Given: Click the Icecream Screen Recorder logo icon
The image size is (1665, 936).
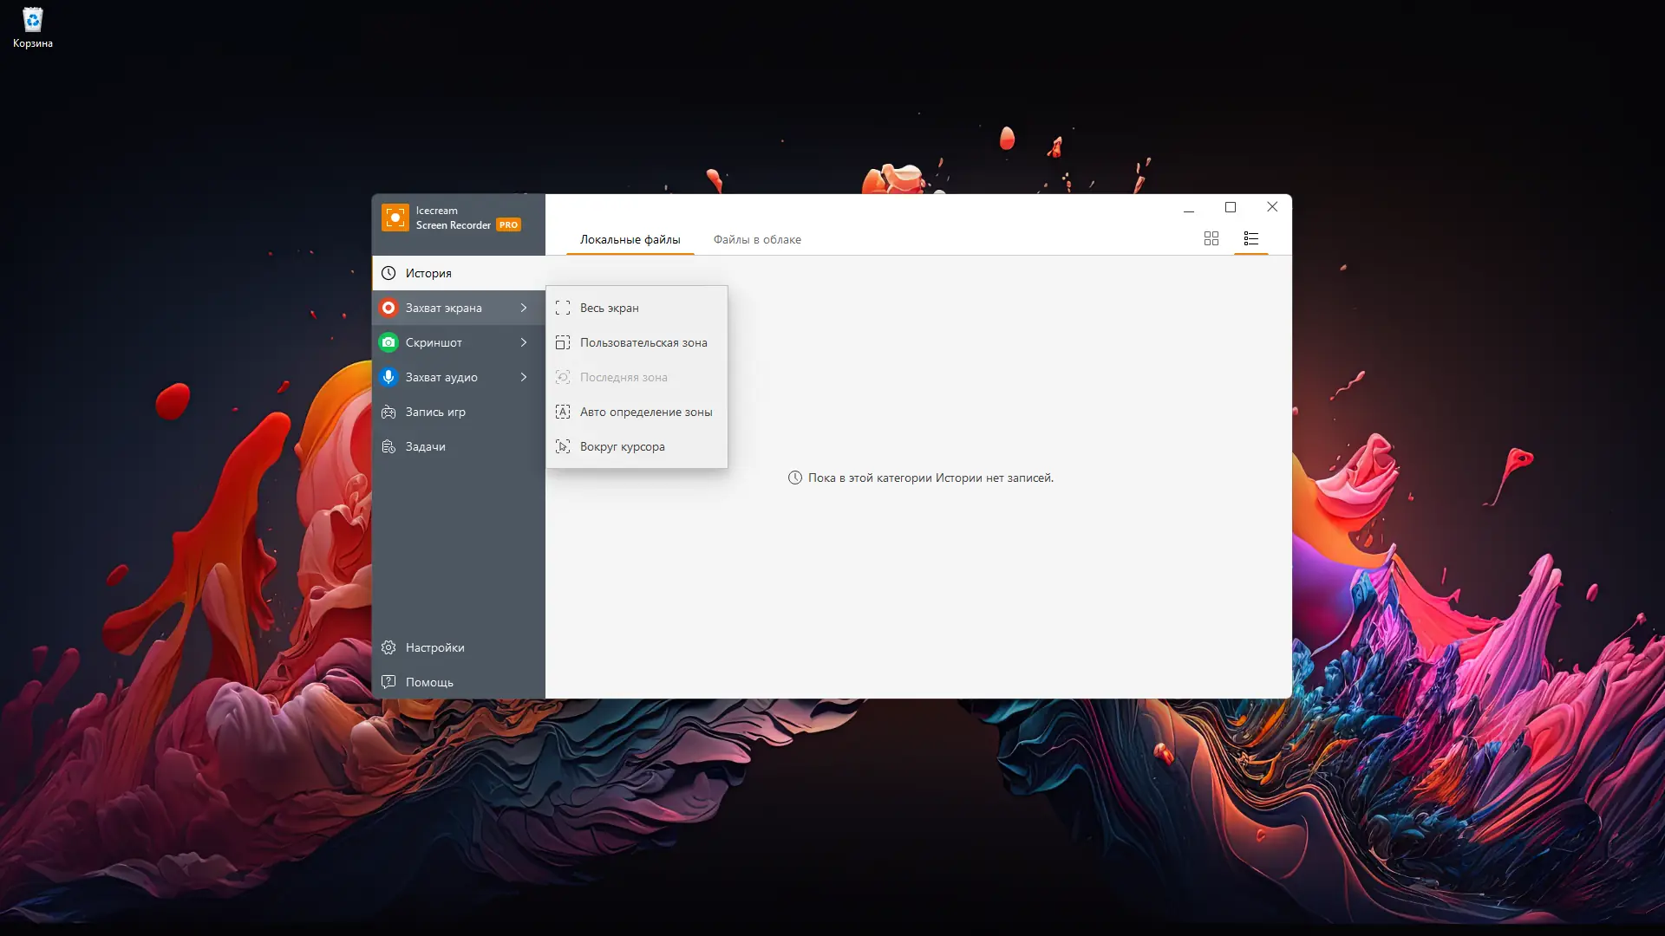Looking at the screenshot, I should click(395, 218).
